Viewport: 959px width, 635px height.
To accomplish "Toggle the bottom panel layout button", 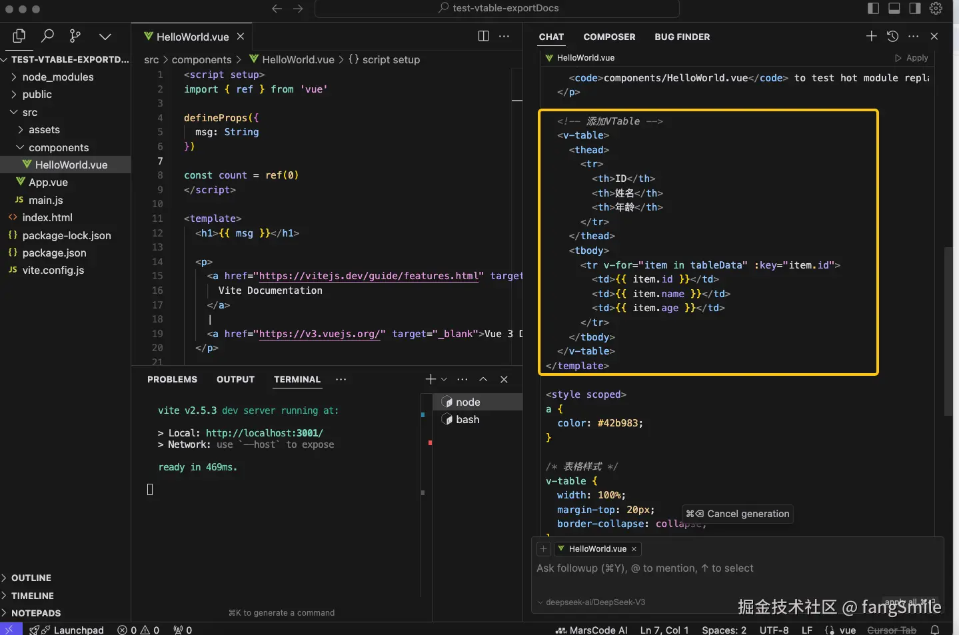I will point(894,8).
